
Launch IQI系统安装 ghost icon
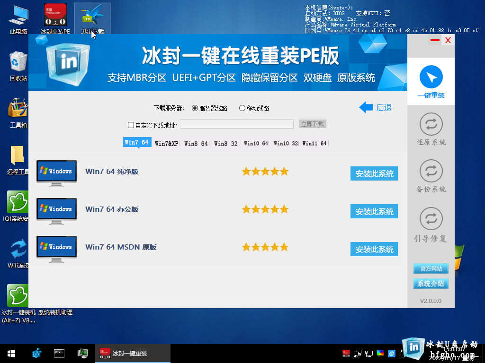18,206
